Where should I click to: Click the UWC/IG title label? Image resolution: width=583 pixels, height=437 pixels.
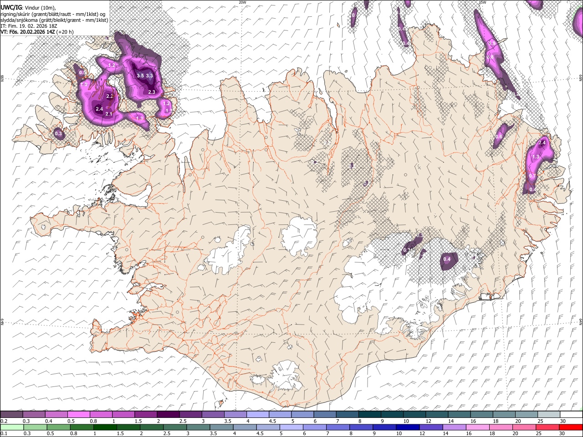pyautogui.click(x=11, y=7)
